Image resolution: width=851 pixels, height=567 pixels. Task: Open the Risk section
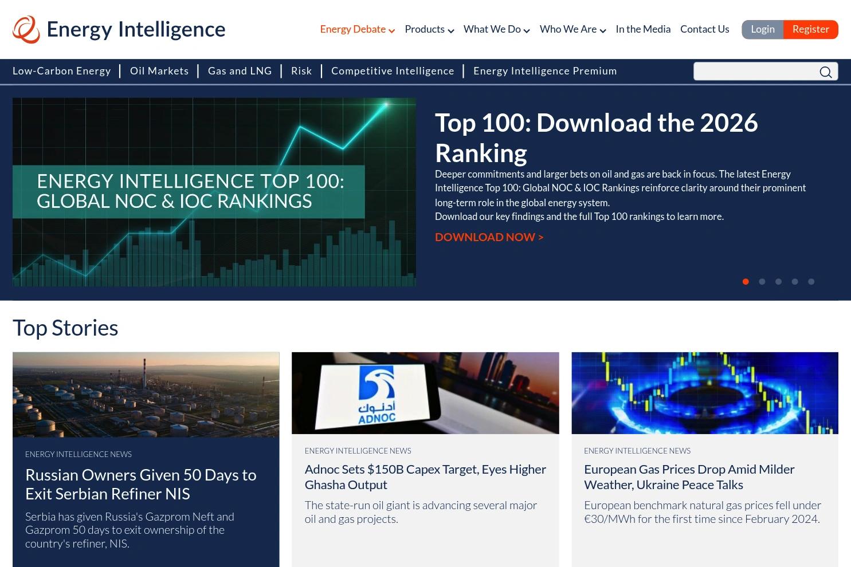(301, 71)
